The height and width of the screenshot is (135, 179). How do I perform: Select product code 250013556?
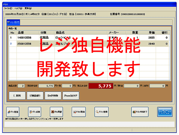click(24, 44)
